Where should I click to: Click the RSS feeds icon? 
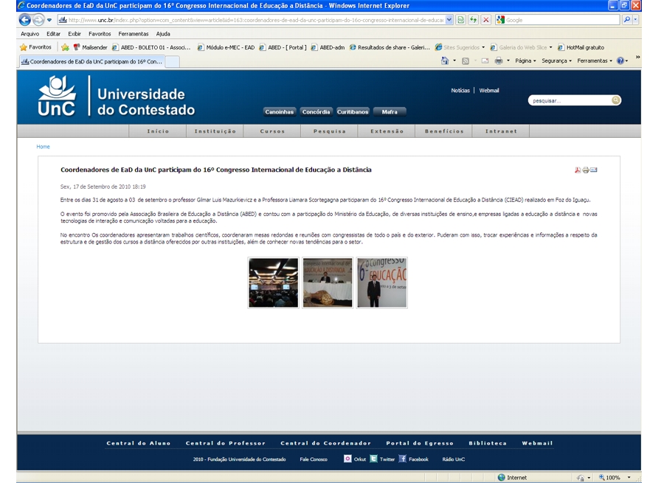[x=466, y=61]
